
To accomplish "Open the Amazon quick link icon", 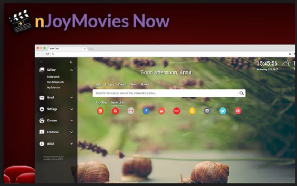I will 192,111.
